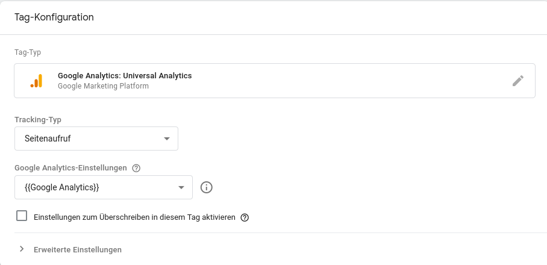Click the Tag-Konfiguration heading
547x265 pixels.
[54, 17]
